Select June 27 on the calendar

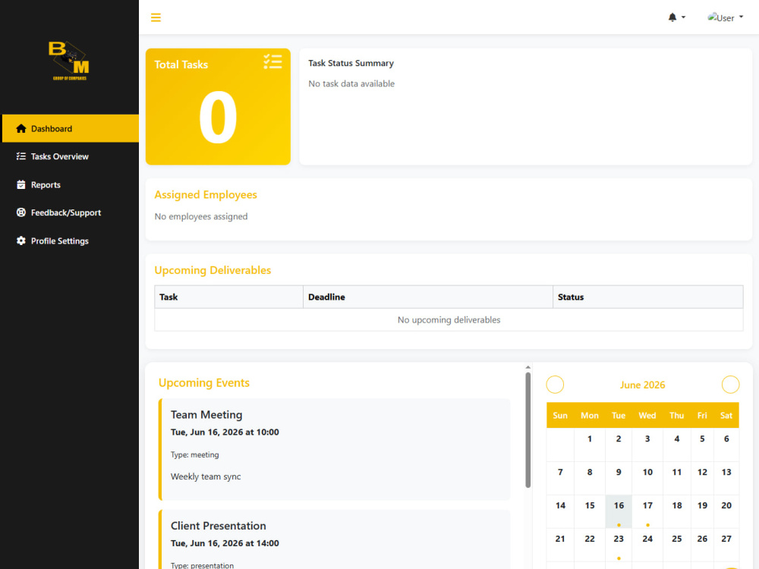[x=726, y=545]
